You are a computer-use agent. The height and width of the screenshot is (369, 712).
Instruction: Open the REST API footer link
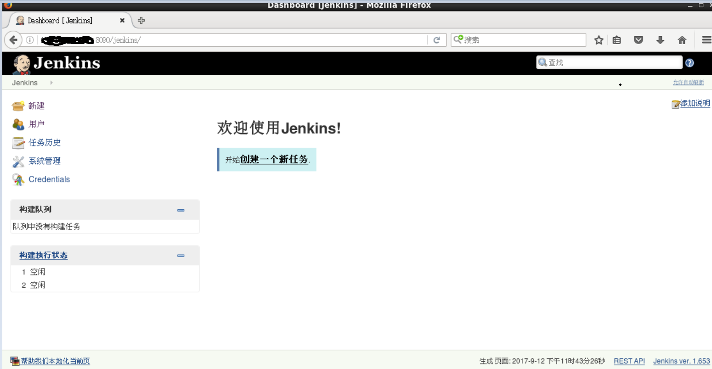629,361
